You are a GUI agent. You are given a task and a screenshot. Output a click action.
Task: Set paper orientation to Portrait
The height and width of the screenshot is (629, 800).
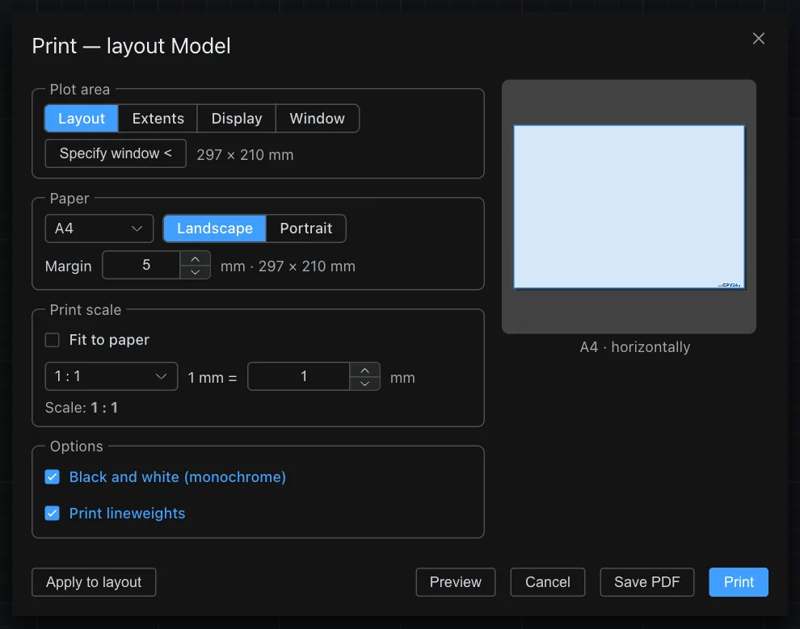coord(306,229)
